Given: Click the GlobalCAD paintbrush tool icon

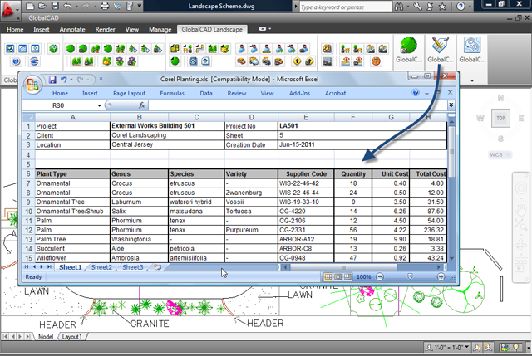Looking at the screenshot, I should [x=441, y=45].
